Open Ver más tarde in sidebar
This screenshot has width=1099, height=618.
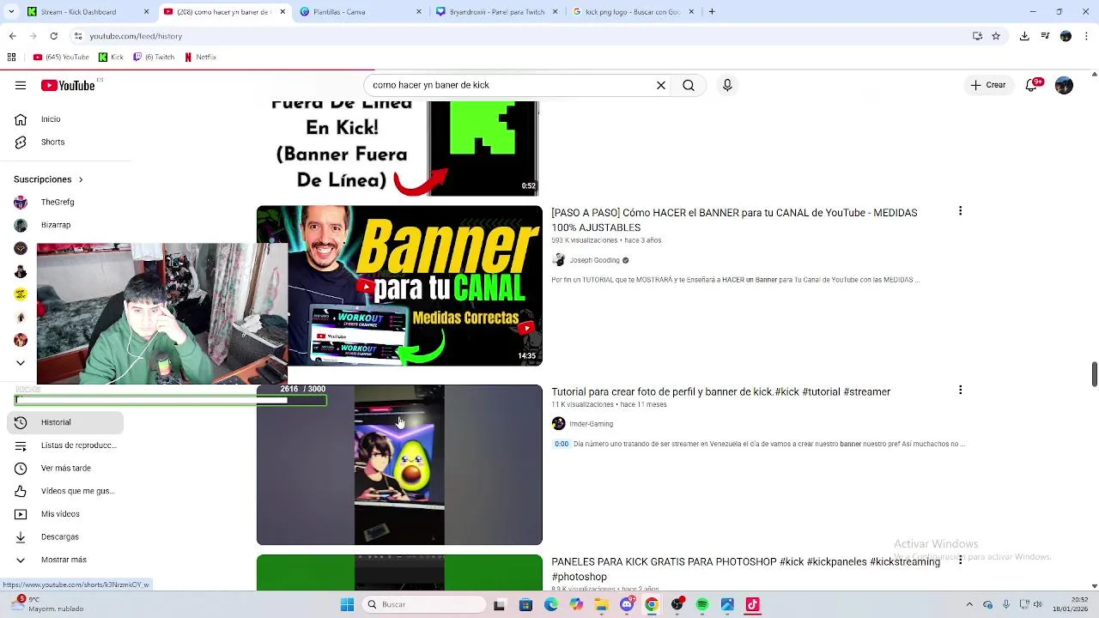(x=65, y=468)
